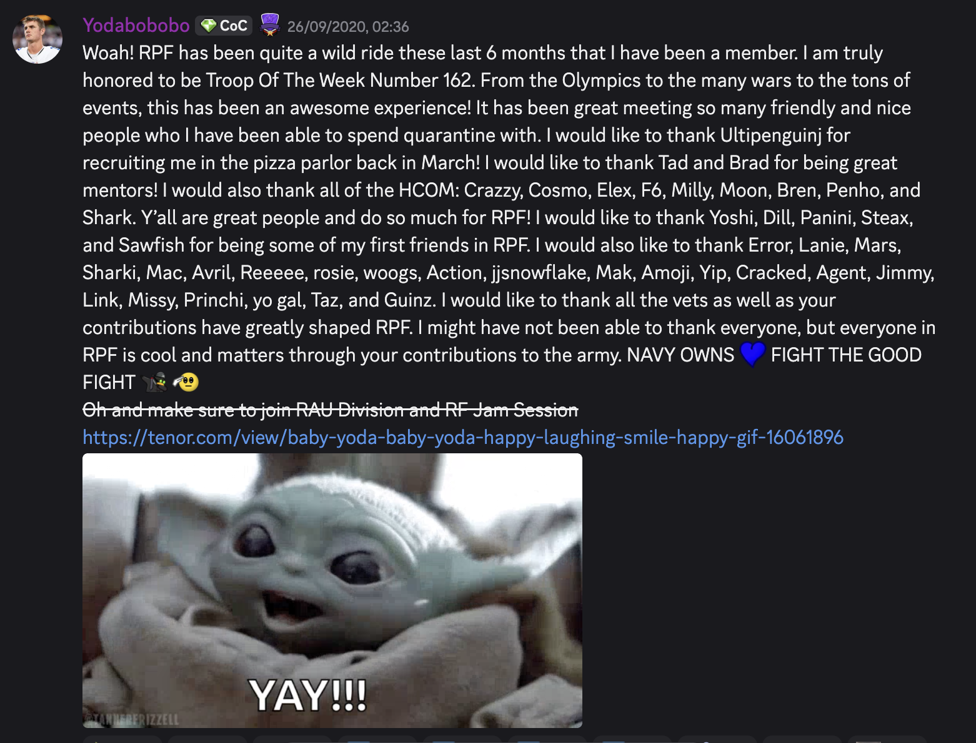Screen dimensions: 976x743
Task: Click the purple top hat role icon
Action: (x=270, y=24)
